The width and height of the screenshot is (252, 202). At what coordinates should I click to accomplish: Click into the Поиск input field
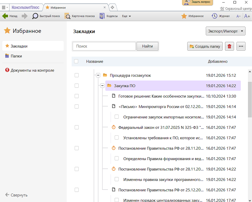(104, 46)
